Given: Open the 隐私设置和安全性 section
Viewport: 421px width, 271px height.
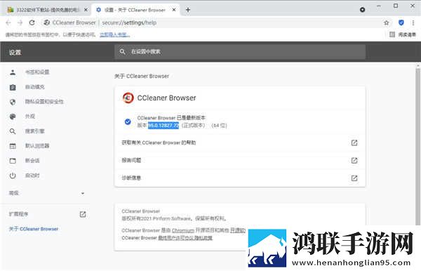Looking at the screenshot, I should click(44, 102).
